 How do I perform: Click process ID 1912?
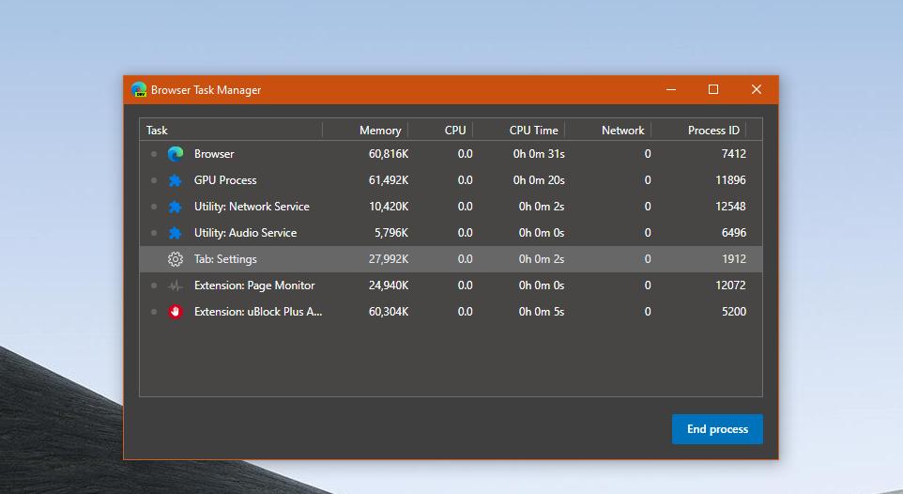734,259
